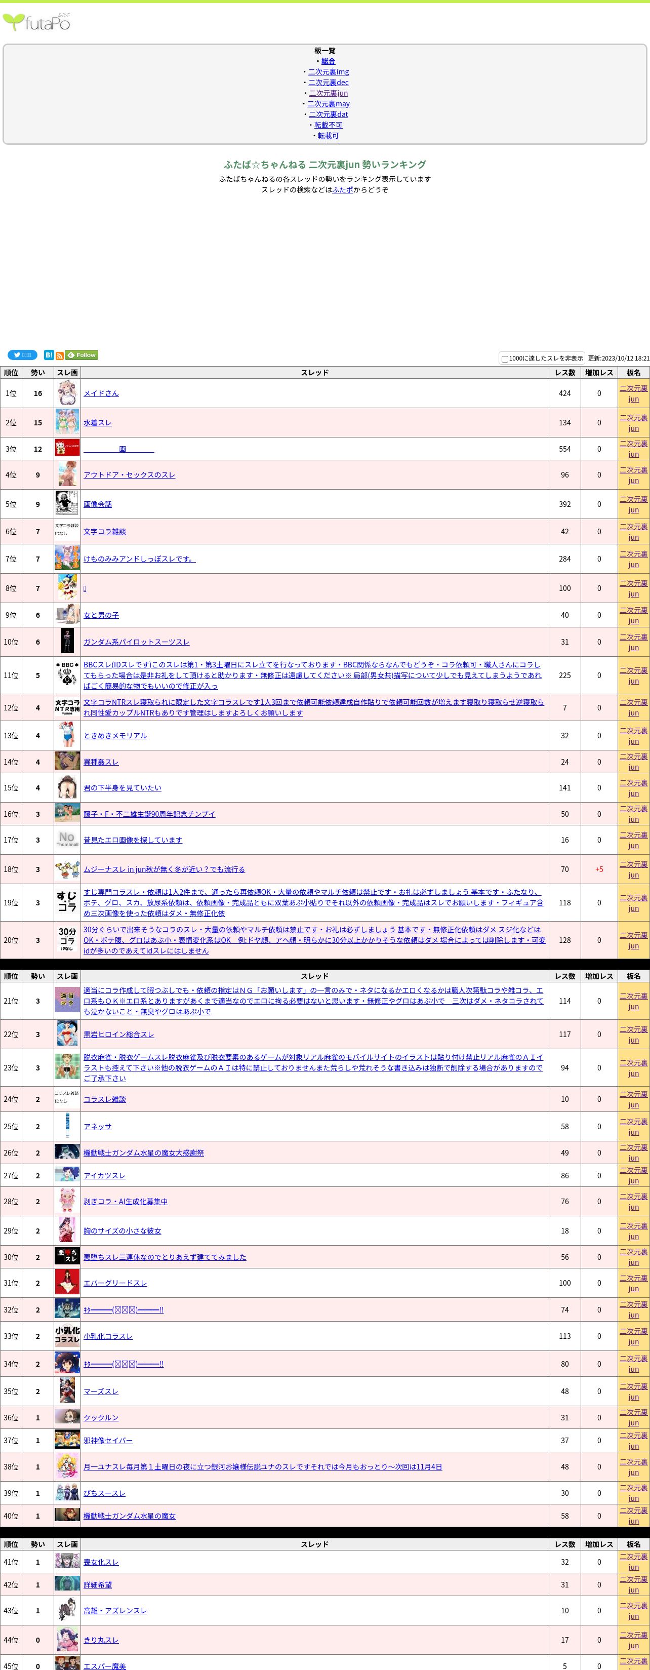Open the 詳細希望 thread
Image resolution: width=650 pixels, height=1670 pixels.
tap(98, 1585)
